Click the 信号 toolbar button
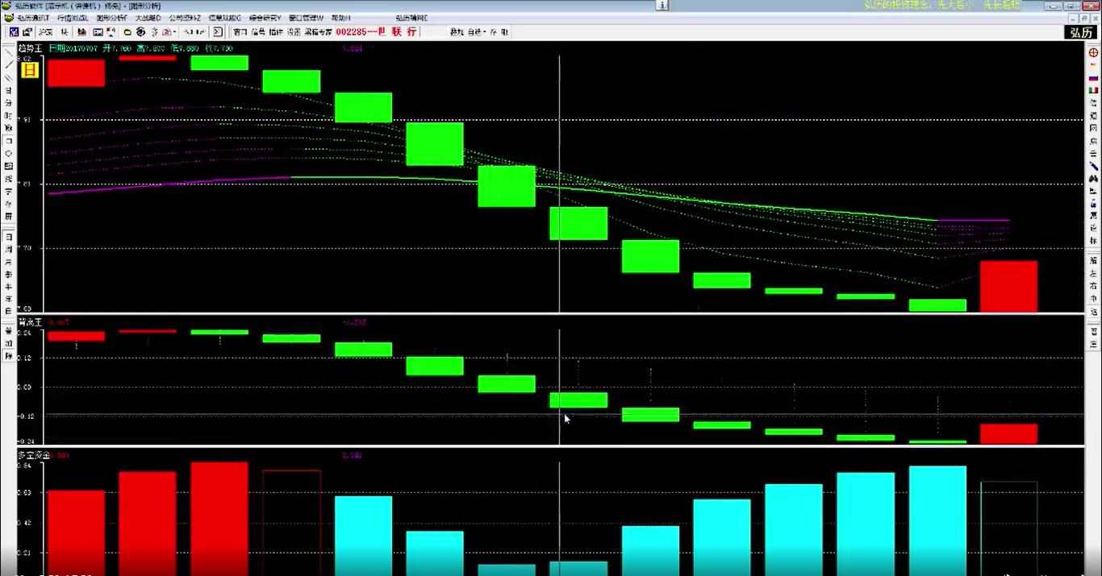The width and height of the screenshot is (1102, 576). click(257, 32)
